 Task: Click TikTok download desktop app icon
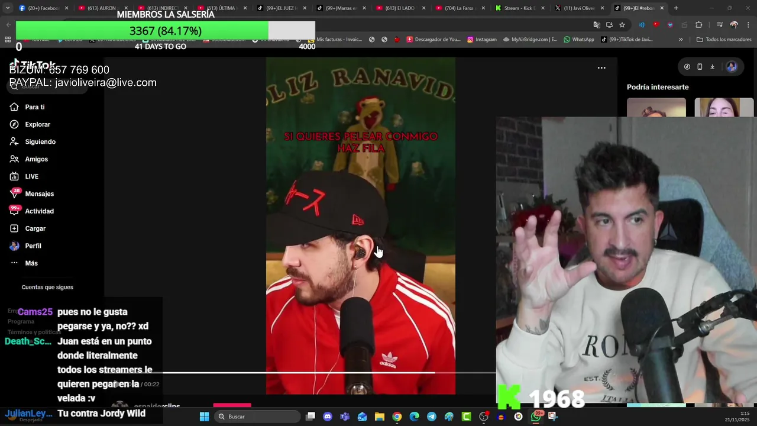coord(712,67)
